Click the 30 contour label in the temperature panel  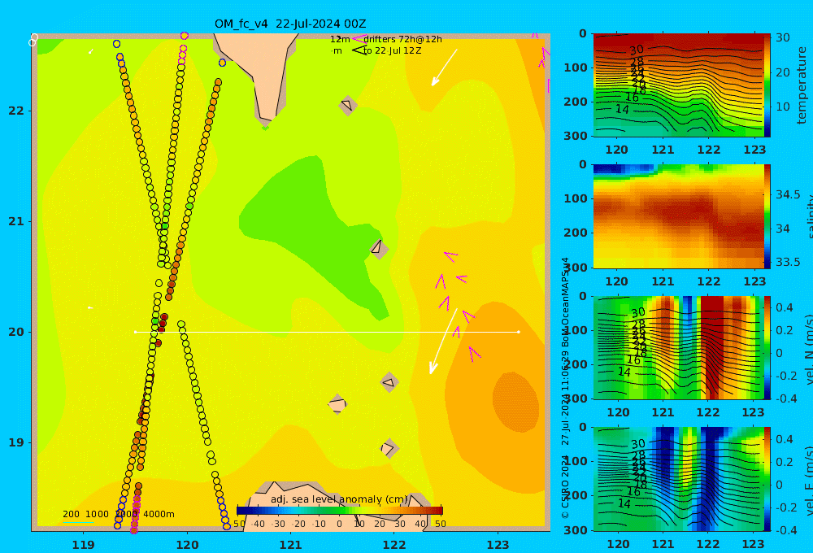[637, 50]
